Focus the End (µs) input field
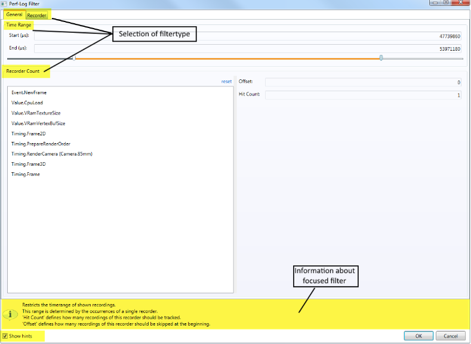471x344 pixels. click(x=248, y=48)
